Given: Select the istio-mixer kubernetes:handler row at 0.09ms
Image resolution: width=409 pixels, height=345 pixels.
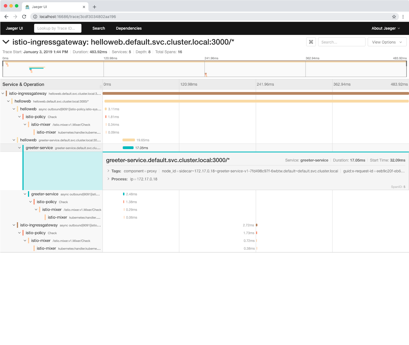Looking at the screenshot, I should [x=204, y=132].
